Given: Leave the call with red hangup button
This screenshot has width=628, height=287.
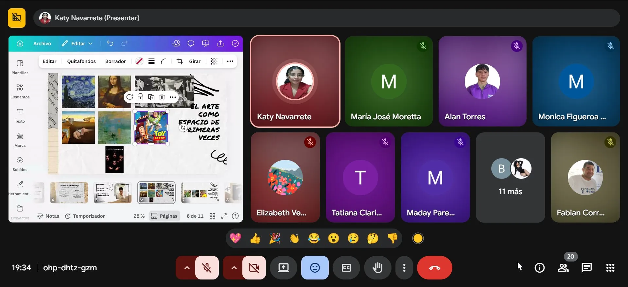Looking at the screenshot, I should click(x=434, y=268).
